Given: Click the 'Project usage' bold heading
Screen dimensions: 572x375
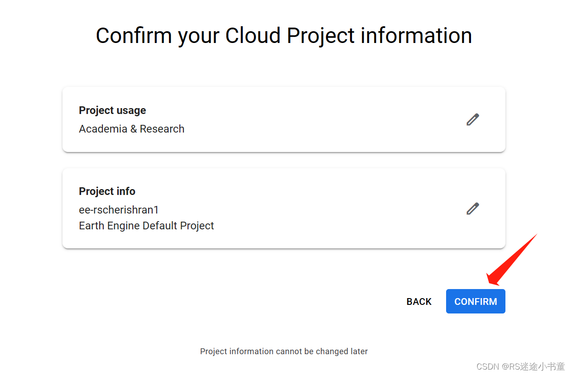Looking at the screenshot, I should point(112,110).
